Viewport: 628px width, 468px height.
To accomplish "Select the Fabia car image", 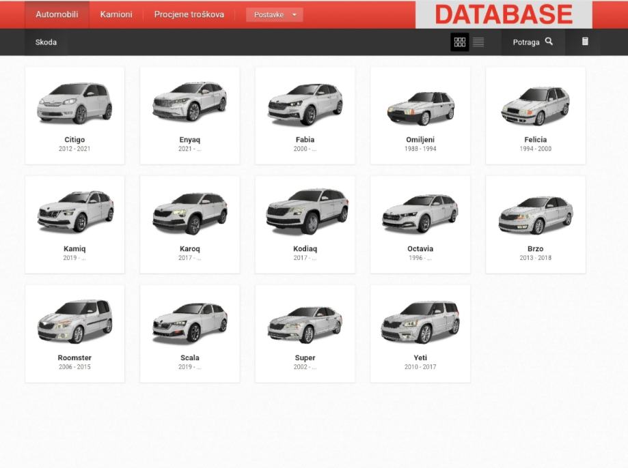I will [x=305, y=104].
